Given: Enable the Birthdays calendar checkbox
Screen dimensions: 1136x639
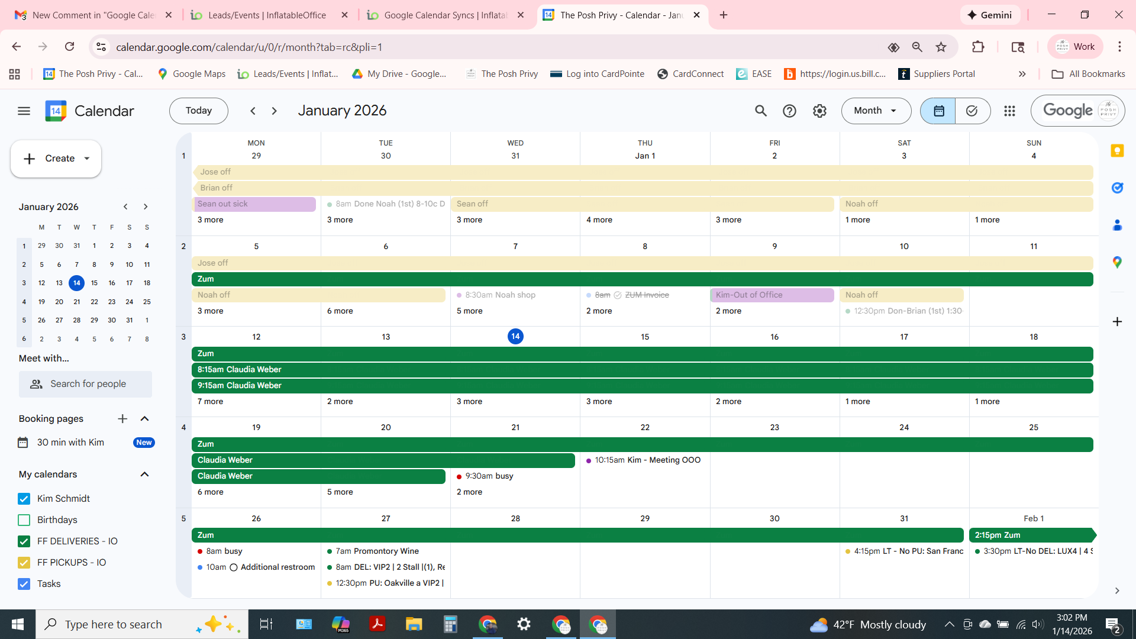Looking at the screenshot, I should pos(24,520).
